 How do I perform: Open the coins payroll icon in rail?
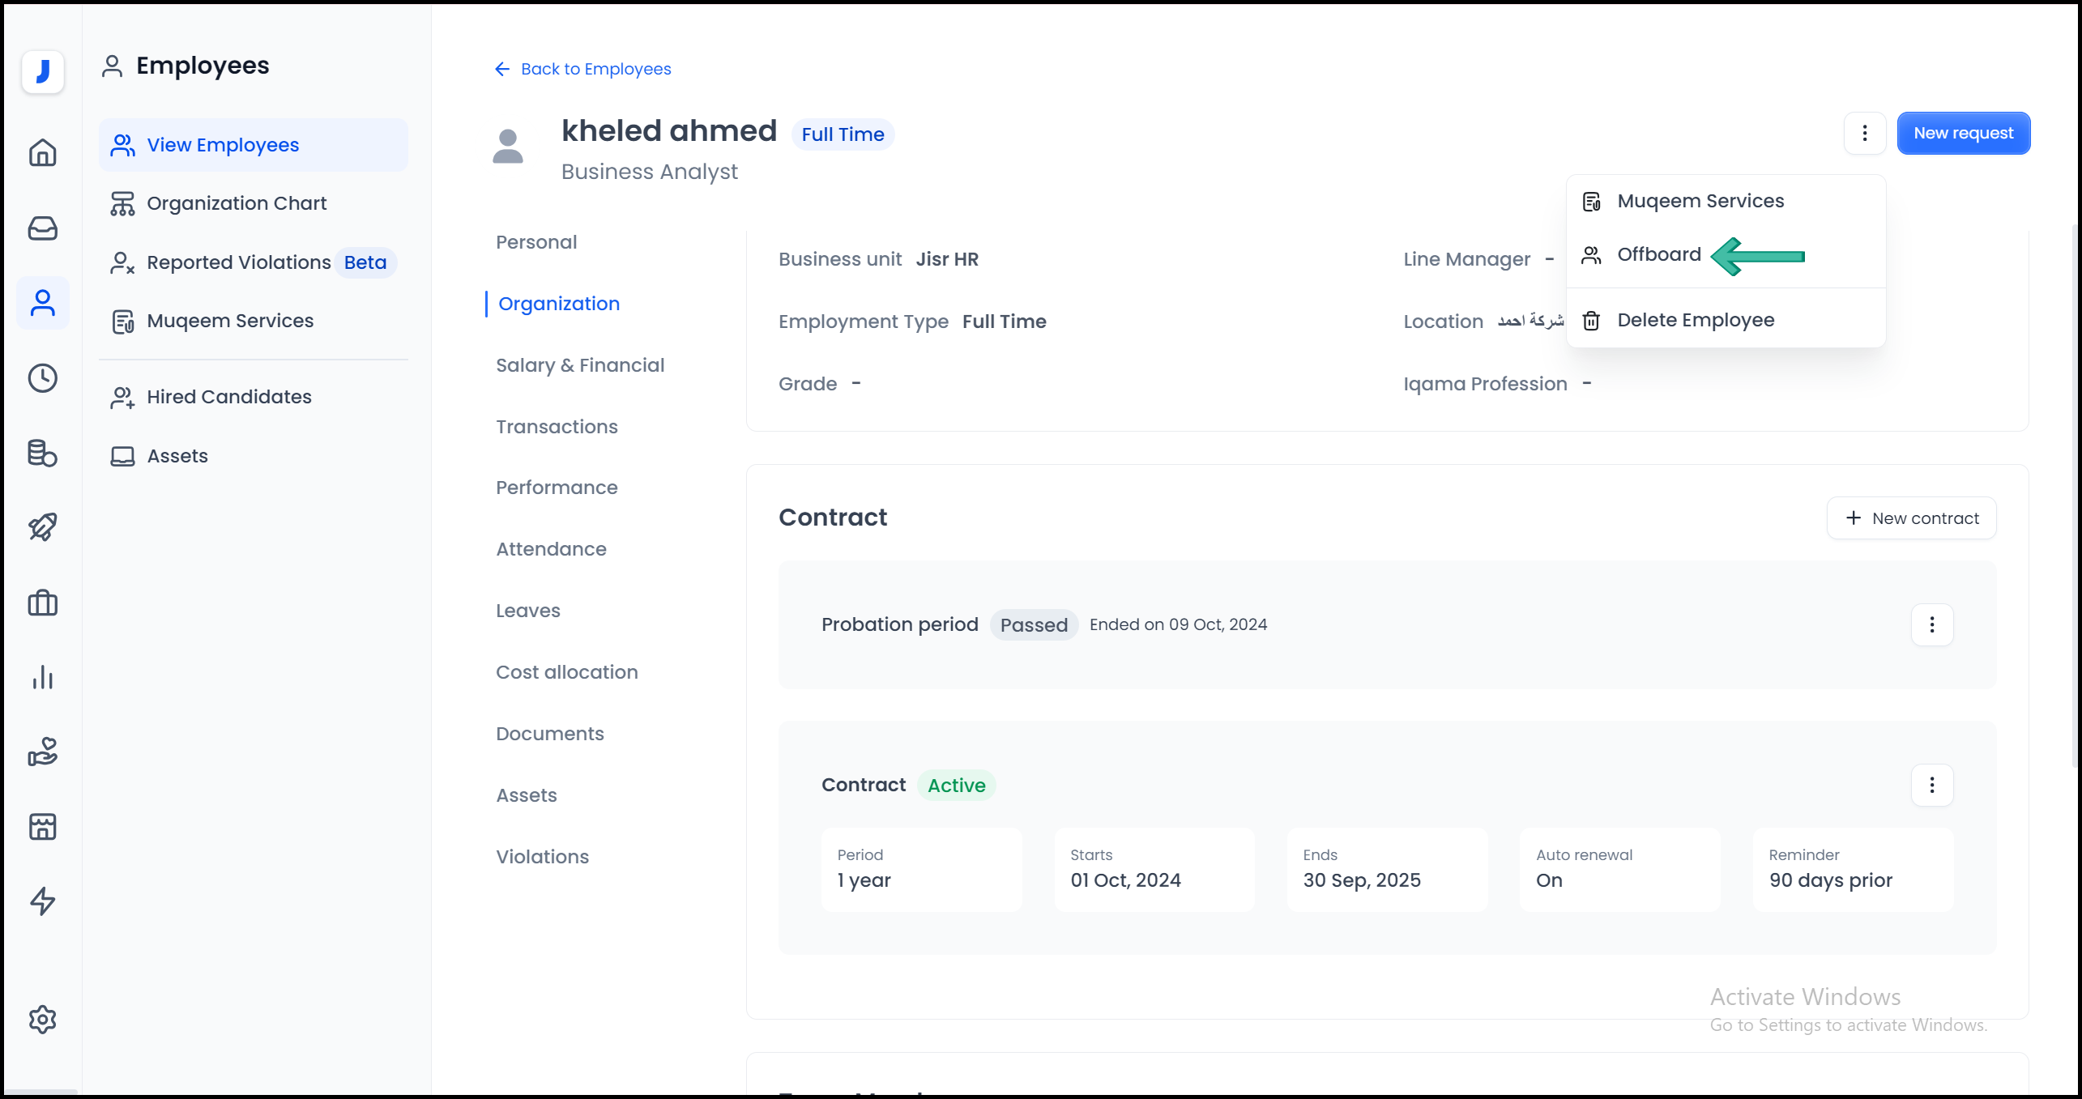(x=42, y=453)
